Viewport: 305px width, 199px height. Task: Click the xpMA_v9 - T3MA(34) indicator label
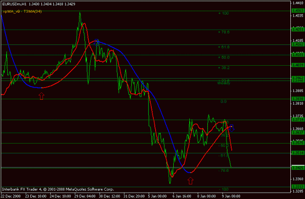pyautogui.click(x=22, y=12)
